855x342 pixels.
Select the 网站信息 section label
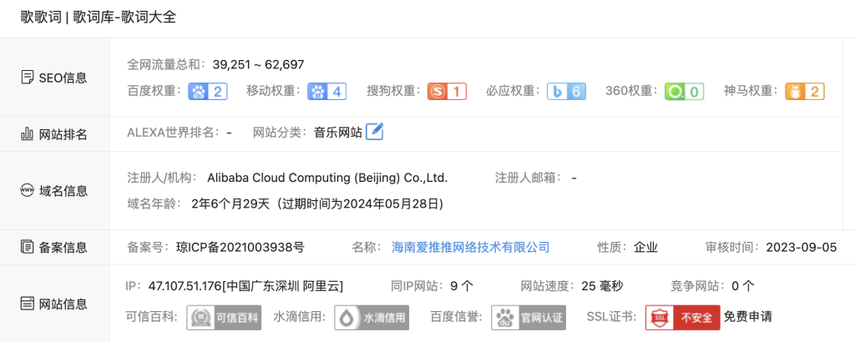click(54, 304)
